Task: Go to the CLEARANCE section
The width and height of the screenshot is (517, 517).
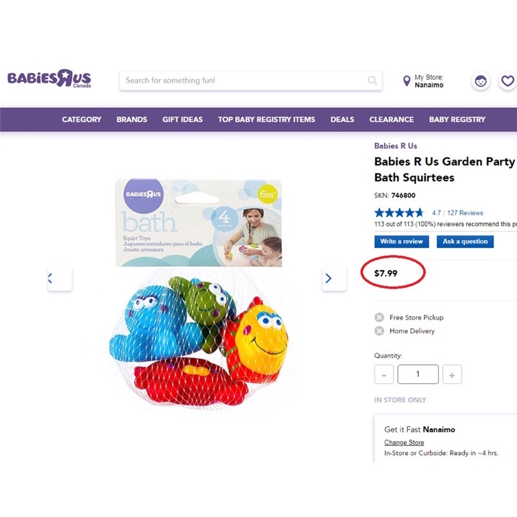Action: pyautogui.click(x=391, y=120)
